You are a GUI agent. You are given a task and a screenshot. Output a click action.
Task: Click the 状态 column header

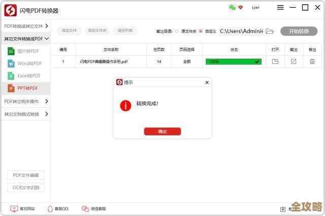pyautogui.click(x=234, y=50)
